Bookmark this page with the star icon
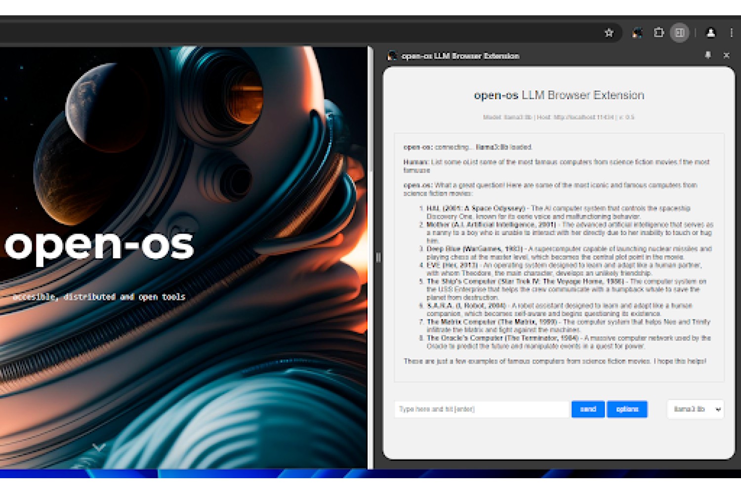 [x=609, y=33]
